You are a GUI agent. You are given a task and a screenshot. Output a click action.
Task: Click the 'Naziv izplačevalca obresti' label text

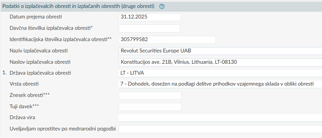39,51
